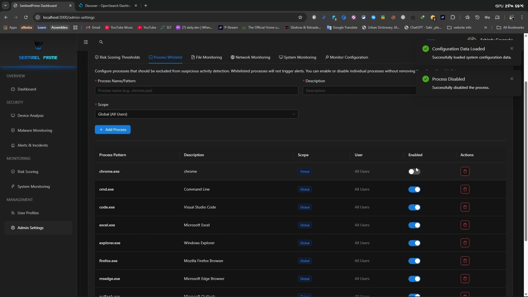
Task: Enable the chrome.exe process toggle
Action: pyautogui.click(x=414, y=172)
